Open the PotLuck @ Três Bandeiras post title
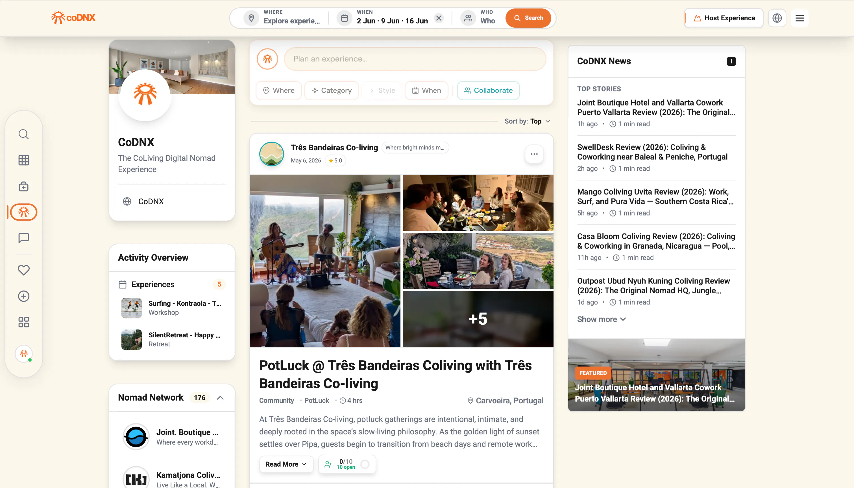This screenshot has width=854, height=488. [395, 374]
